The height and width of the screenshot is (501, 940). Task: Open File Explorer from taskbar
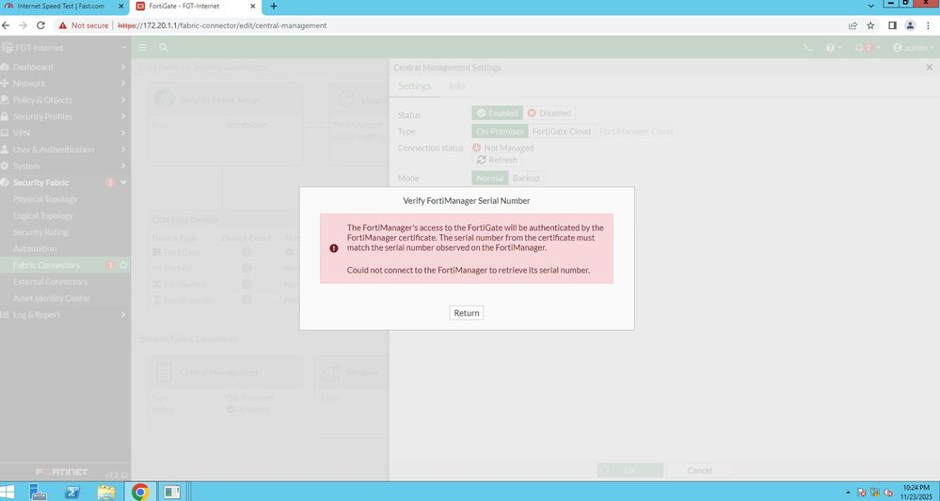click(106, 492)
